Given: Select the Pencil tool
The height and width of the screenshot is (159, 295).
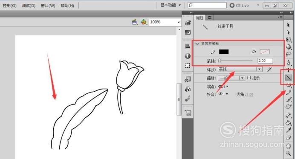Looking at the screenshot, I should pos(289,93).
